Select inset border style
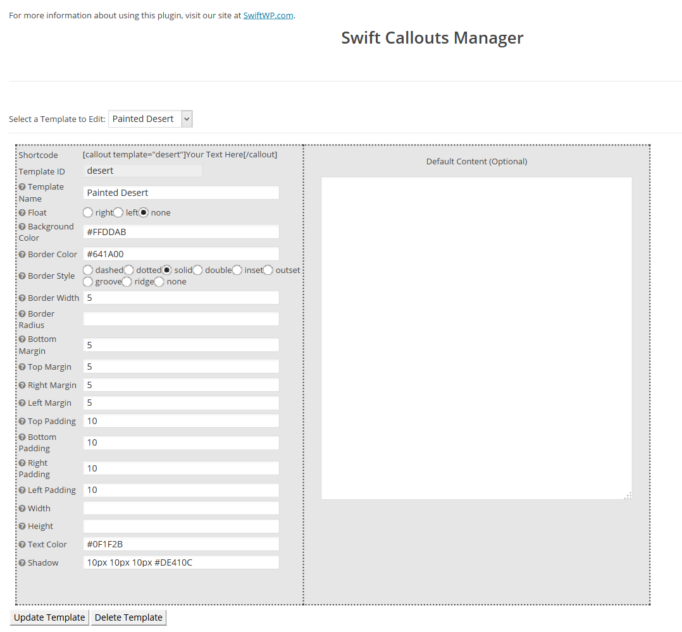Image resolution: width=682 pixels, height=632 pixels. [x=237, y=270]
